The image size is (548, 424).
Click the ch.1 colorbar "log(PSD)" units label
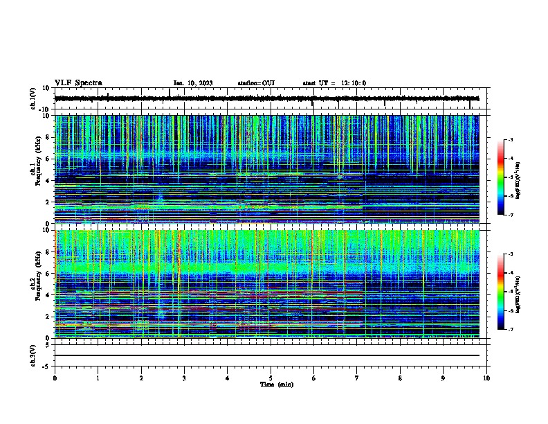518,181
